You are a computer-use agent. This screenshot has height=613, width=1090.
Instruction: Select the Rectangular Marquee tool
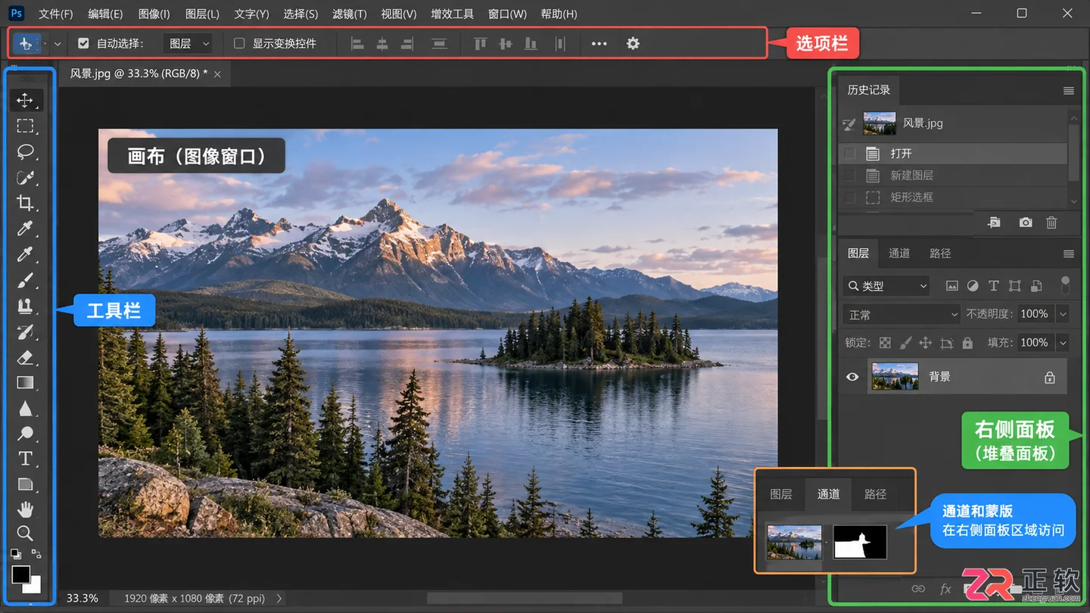click(x=25, y=126)
